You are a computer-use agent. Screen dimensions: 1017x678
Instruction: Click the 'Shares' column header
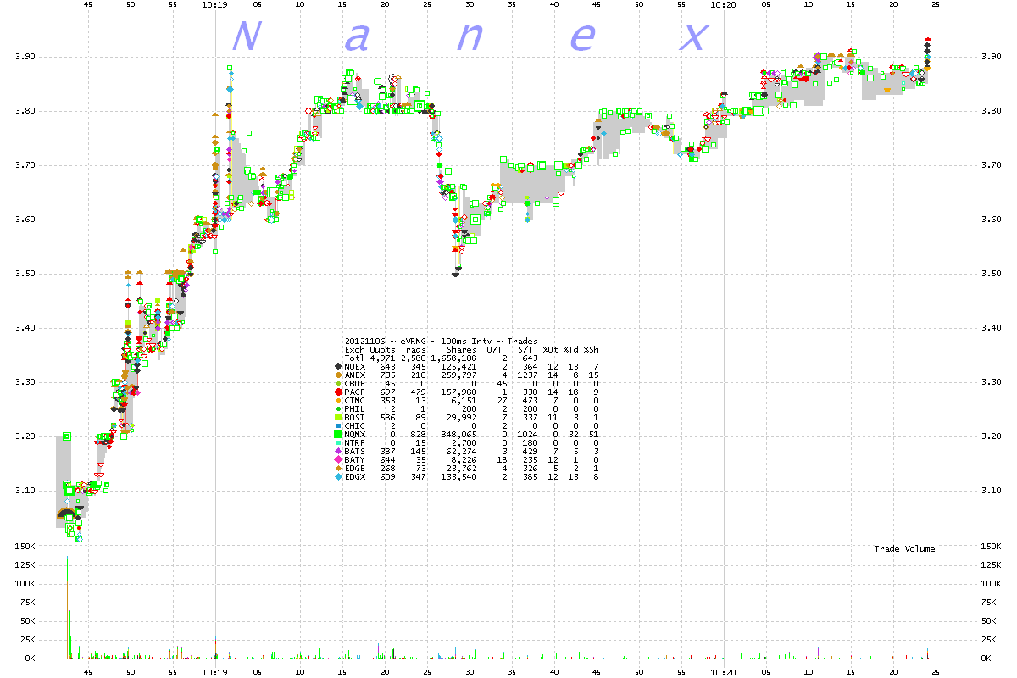(x=461, y=350)
